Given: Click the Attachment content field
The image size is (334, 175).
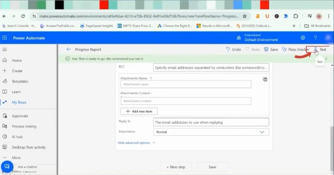Looking at the screenshot, I should 186,101.
